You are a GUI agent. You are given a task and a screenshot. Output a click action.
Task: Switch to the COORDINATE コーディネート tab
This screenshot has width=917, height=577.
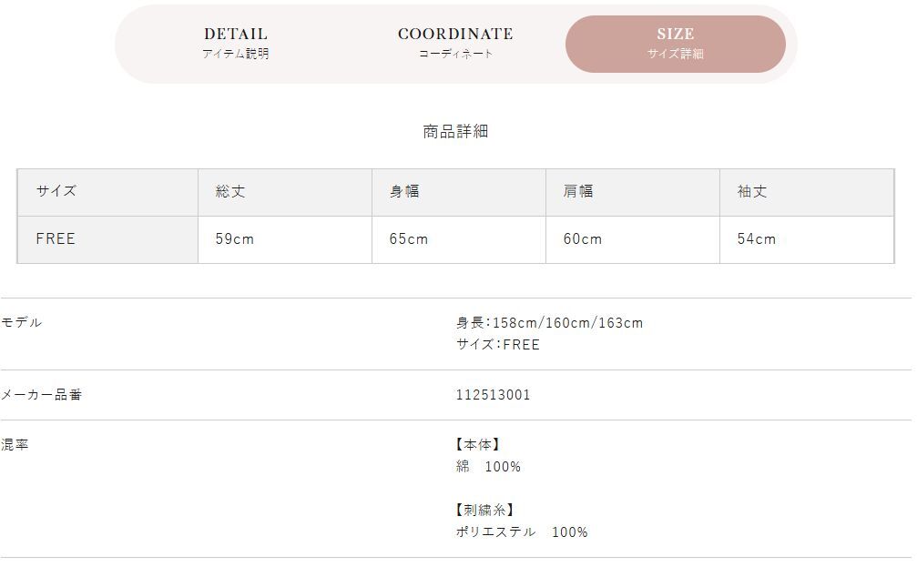pyautogui.click(x=455, y=44)
